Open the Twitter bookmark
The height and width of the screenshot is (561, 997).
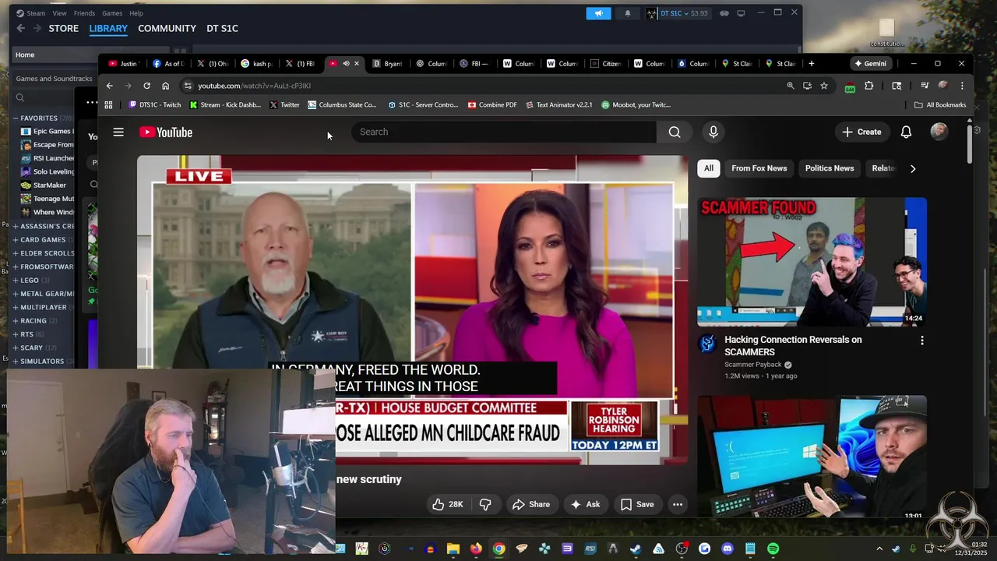coord(284,104)
